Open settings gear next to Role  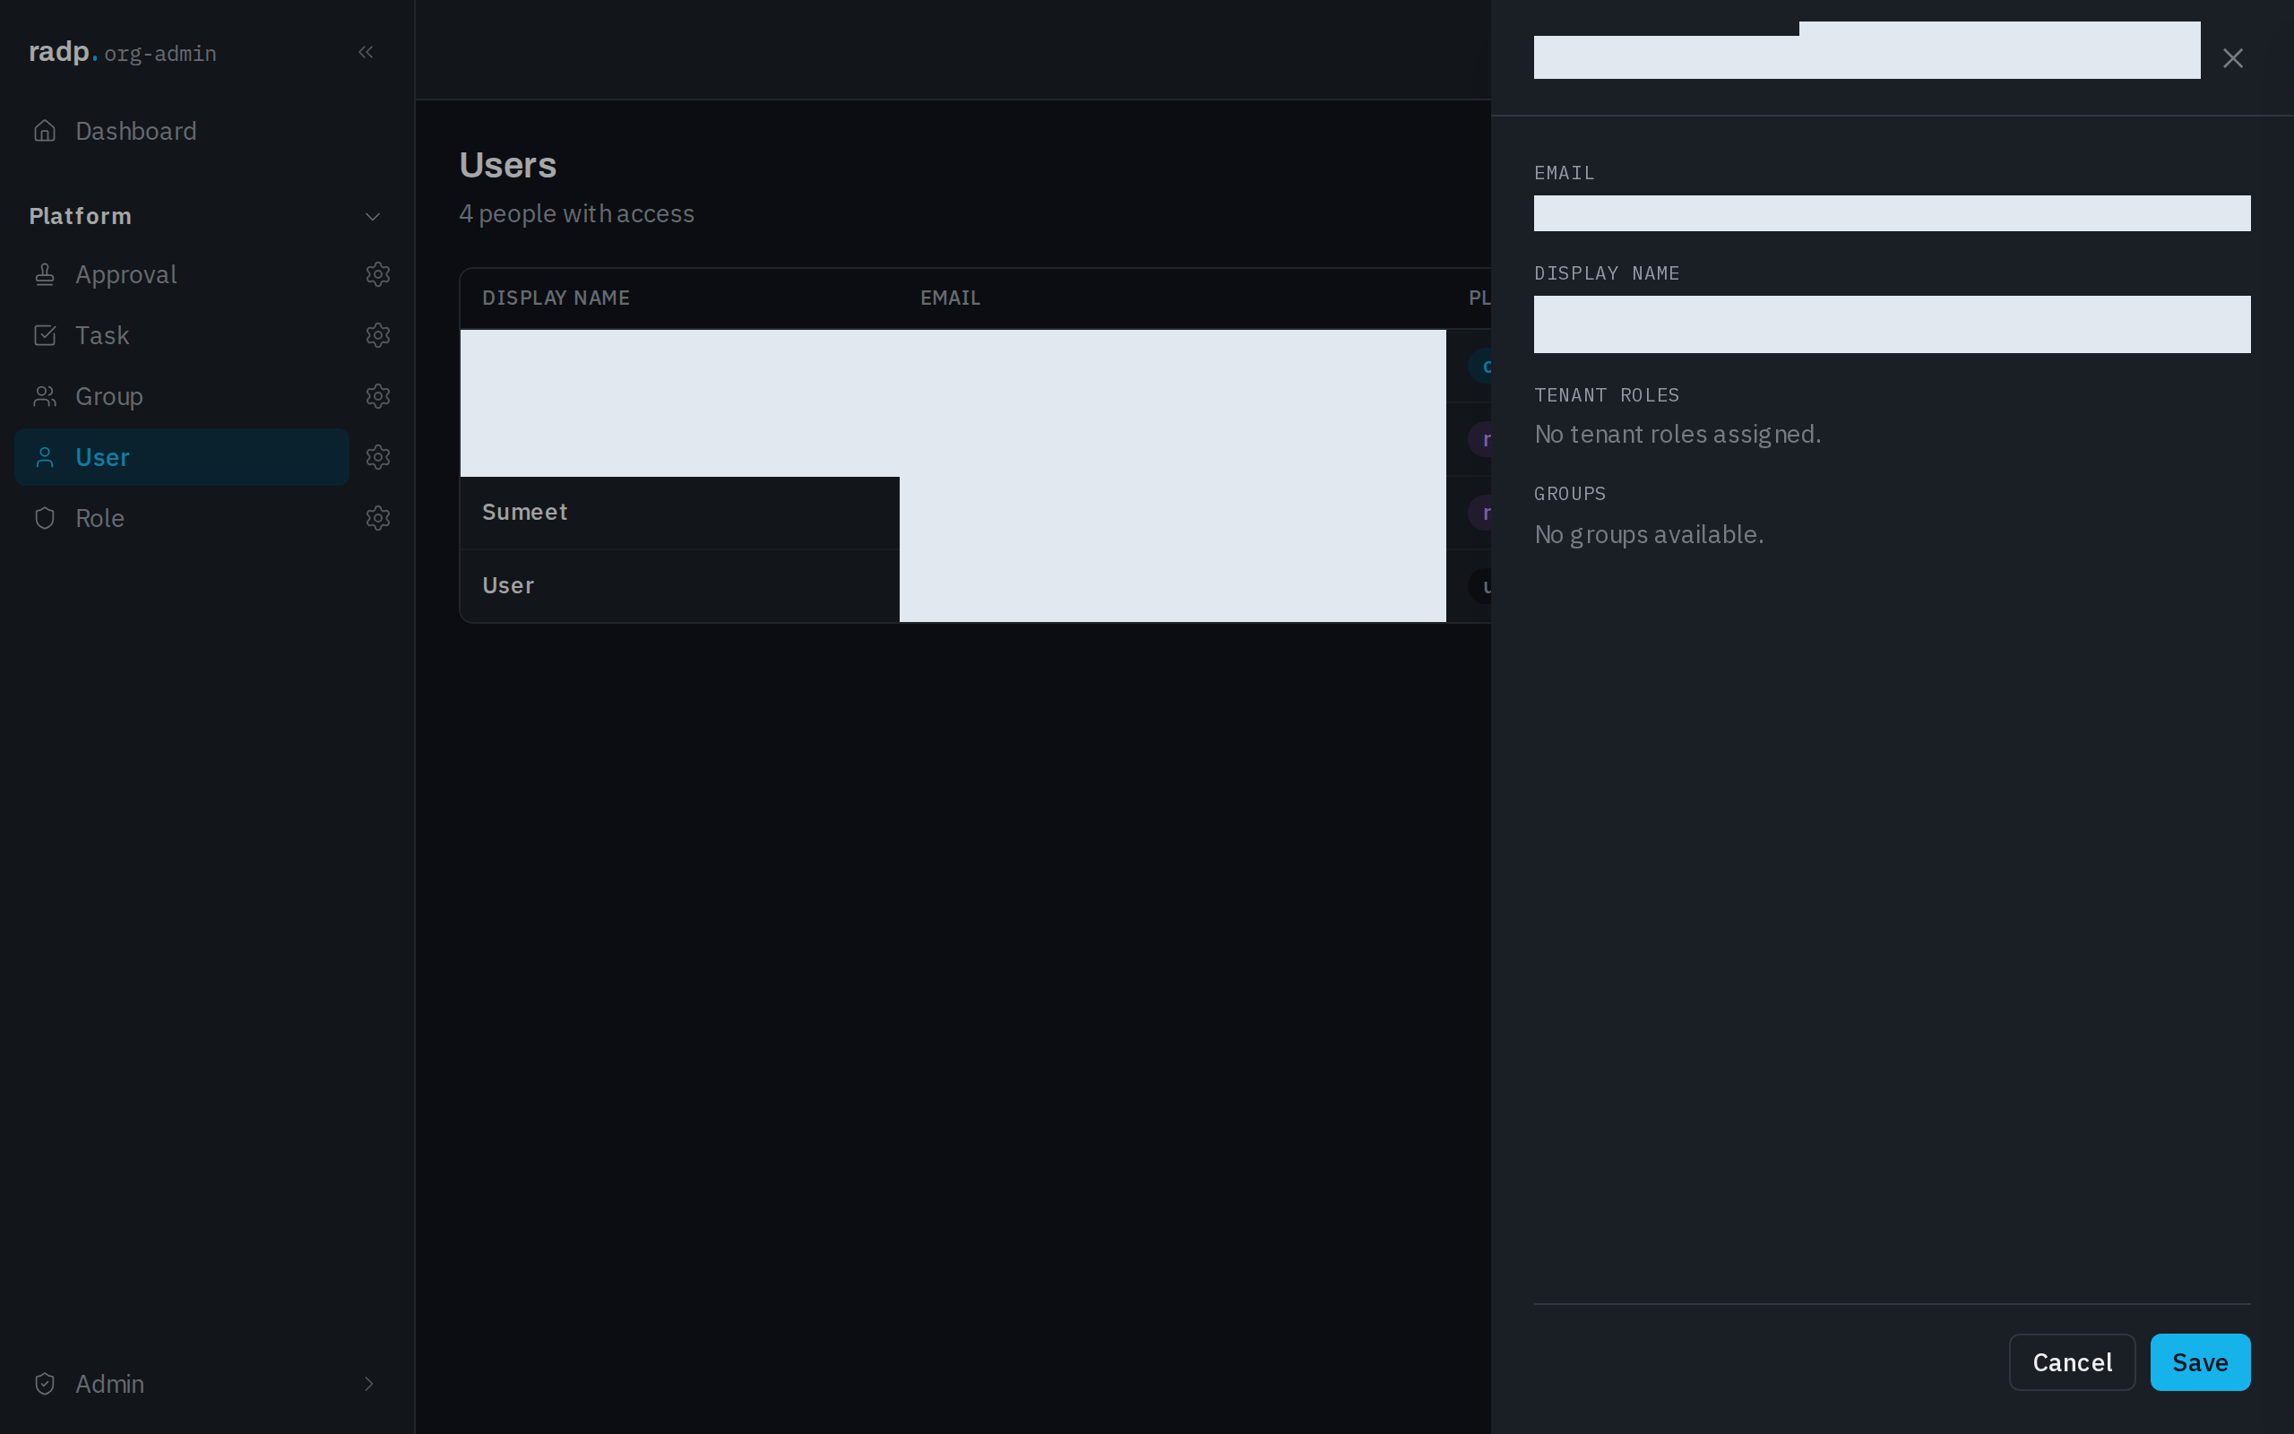(x=378, y=518)
